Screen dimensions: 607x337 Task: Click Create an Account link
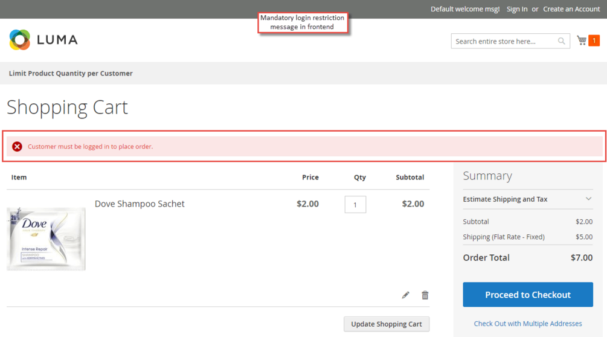pyautogui.click(x=571, y=9)
